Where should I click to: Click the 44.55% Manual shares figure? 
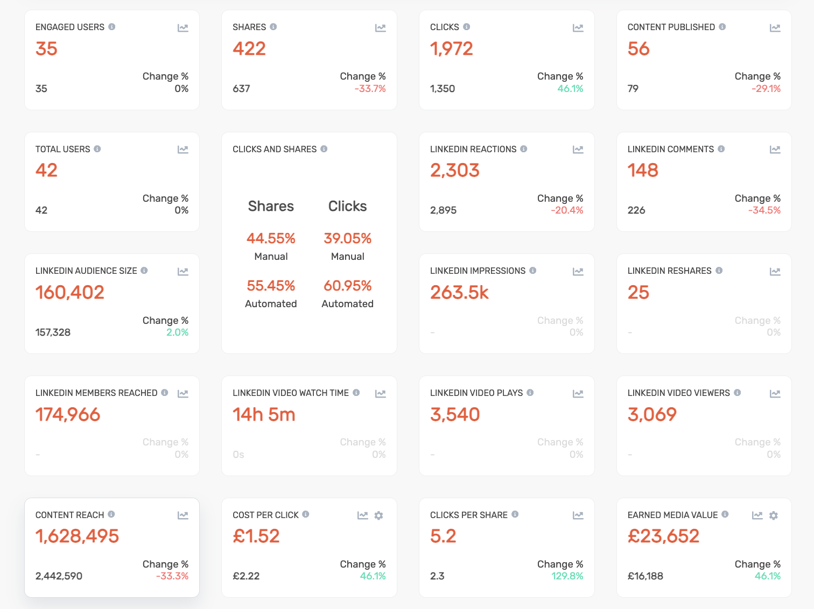pyautogui.click(x=271, y=238)
